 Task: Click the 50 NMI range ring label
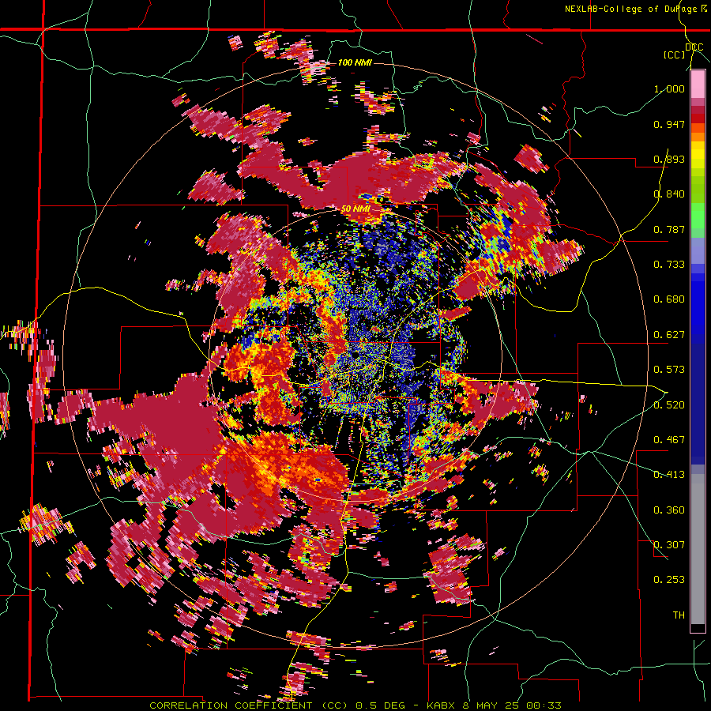[x=355, y=209]
